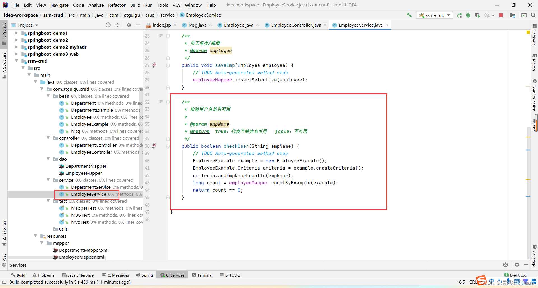Select EmployeeMapper.xml in the tree
The width and height of the screenshot is (538, 288).
pyautogui.click(x=82, y=257)
